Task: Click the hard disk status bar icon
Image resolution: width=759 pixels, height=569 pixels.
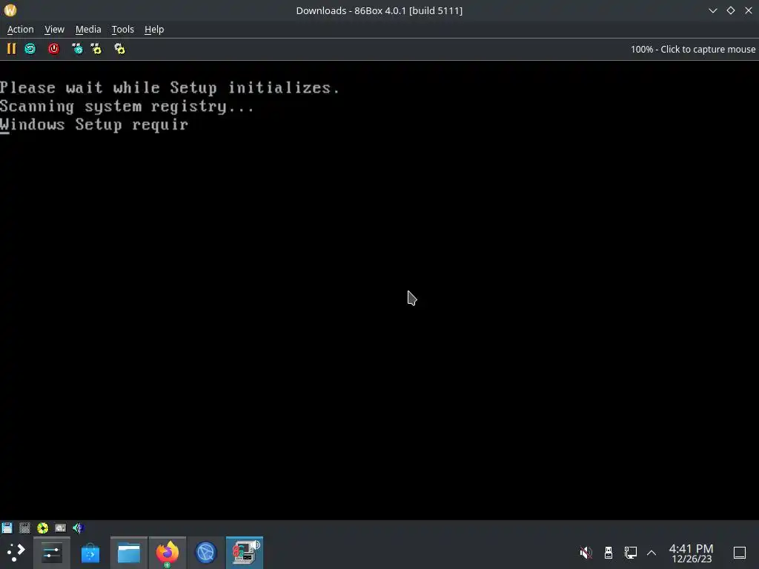Action: (x=61, y=528)
